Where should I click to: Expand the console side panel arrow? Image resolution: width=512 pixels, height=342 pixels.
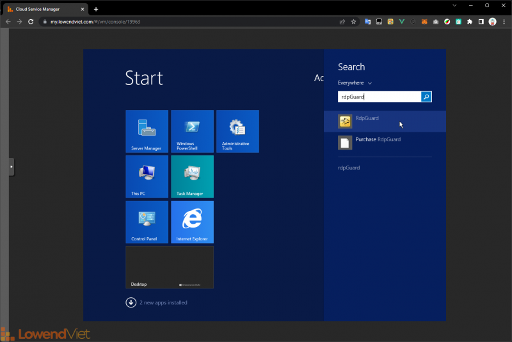tap(12, 167)
